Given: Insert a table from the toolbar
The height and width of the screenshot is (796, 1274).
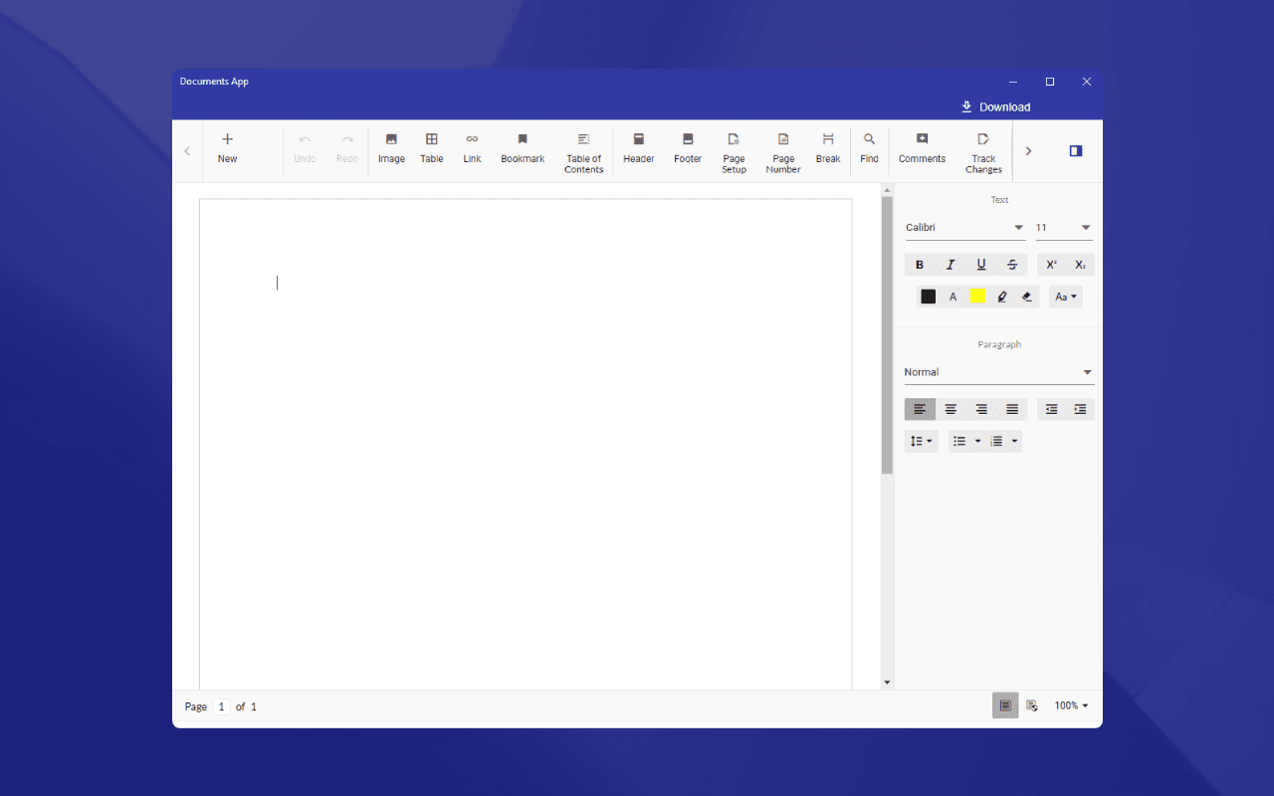Looking at the screenshot, I should (x=431, y=149).
